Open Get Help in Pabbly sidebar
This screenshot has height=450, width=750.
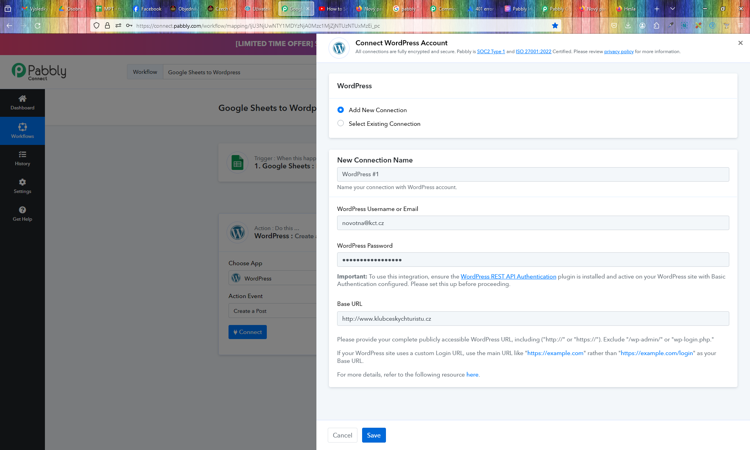coord(22,214)
